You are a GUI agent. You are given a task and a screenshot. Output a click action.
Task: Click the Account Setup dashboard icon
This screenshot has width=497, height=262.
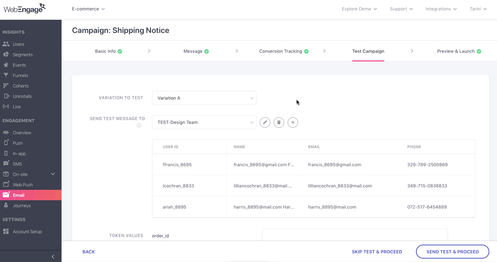click(x=6, y=231)
